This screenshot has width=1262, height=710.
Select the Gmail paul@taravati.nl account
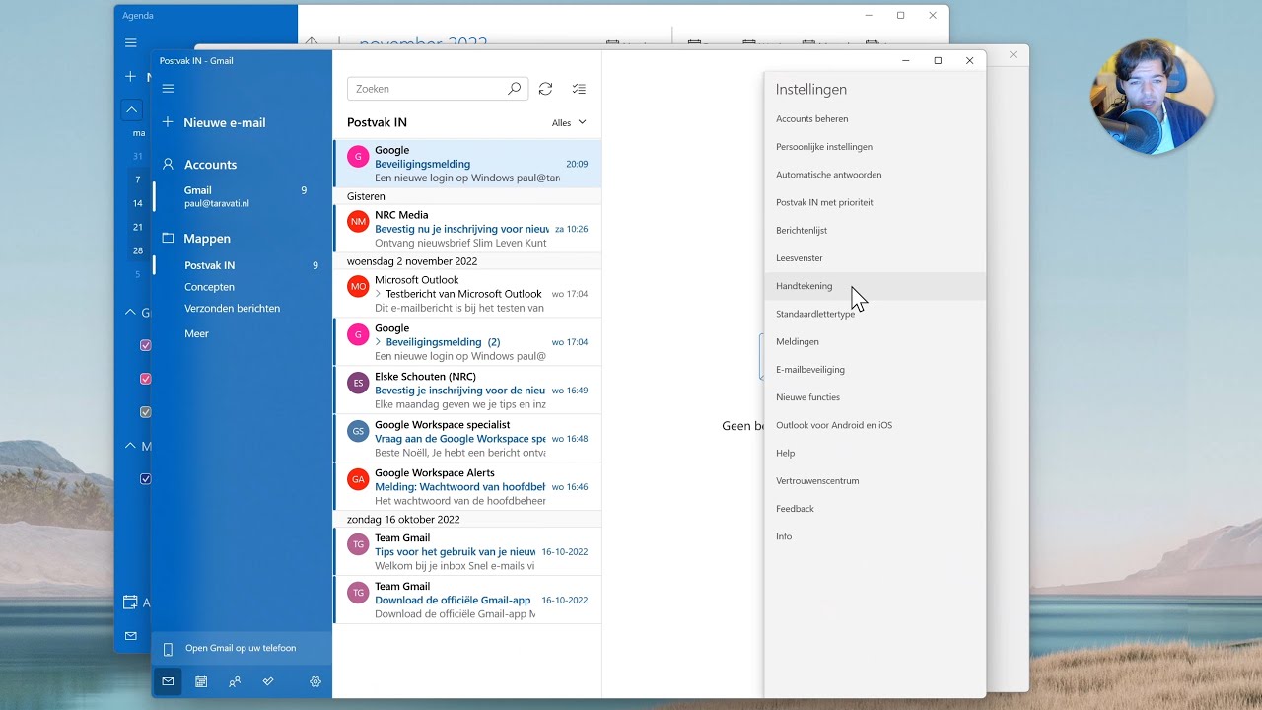[x=242, y=196]
